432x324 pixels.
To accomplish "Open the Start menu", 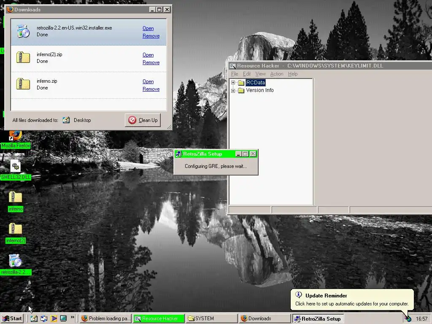I will click(12, 319).
